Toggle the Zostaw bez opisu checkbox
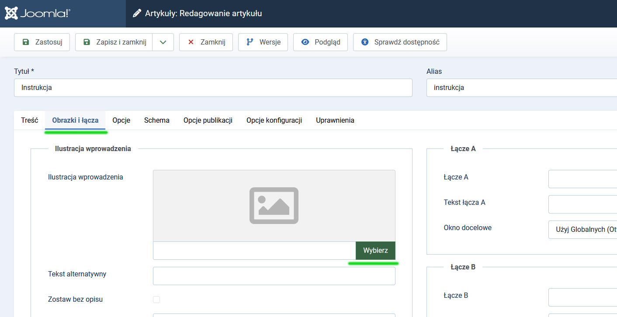 click(x=156, y=300)
